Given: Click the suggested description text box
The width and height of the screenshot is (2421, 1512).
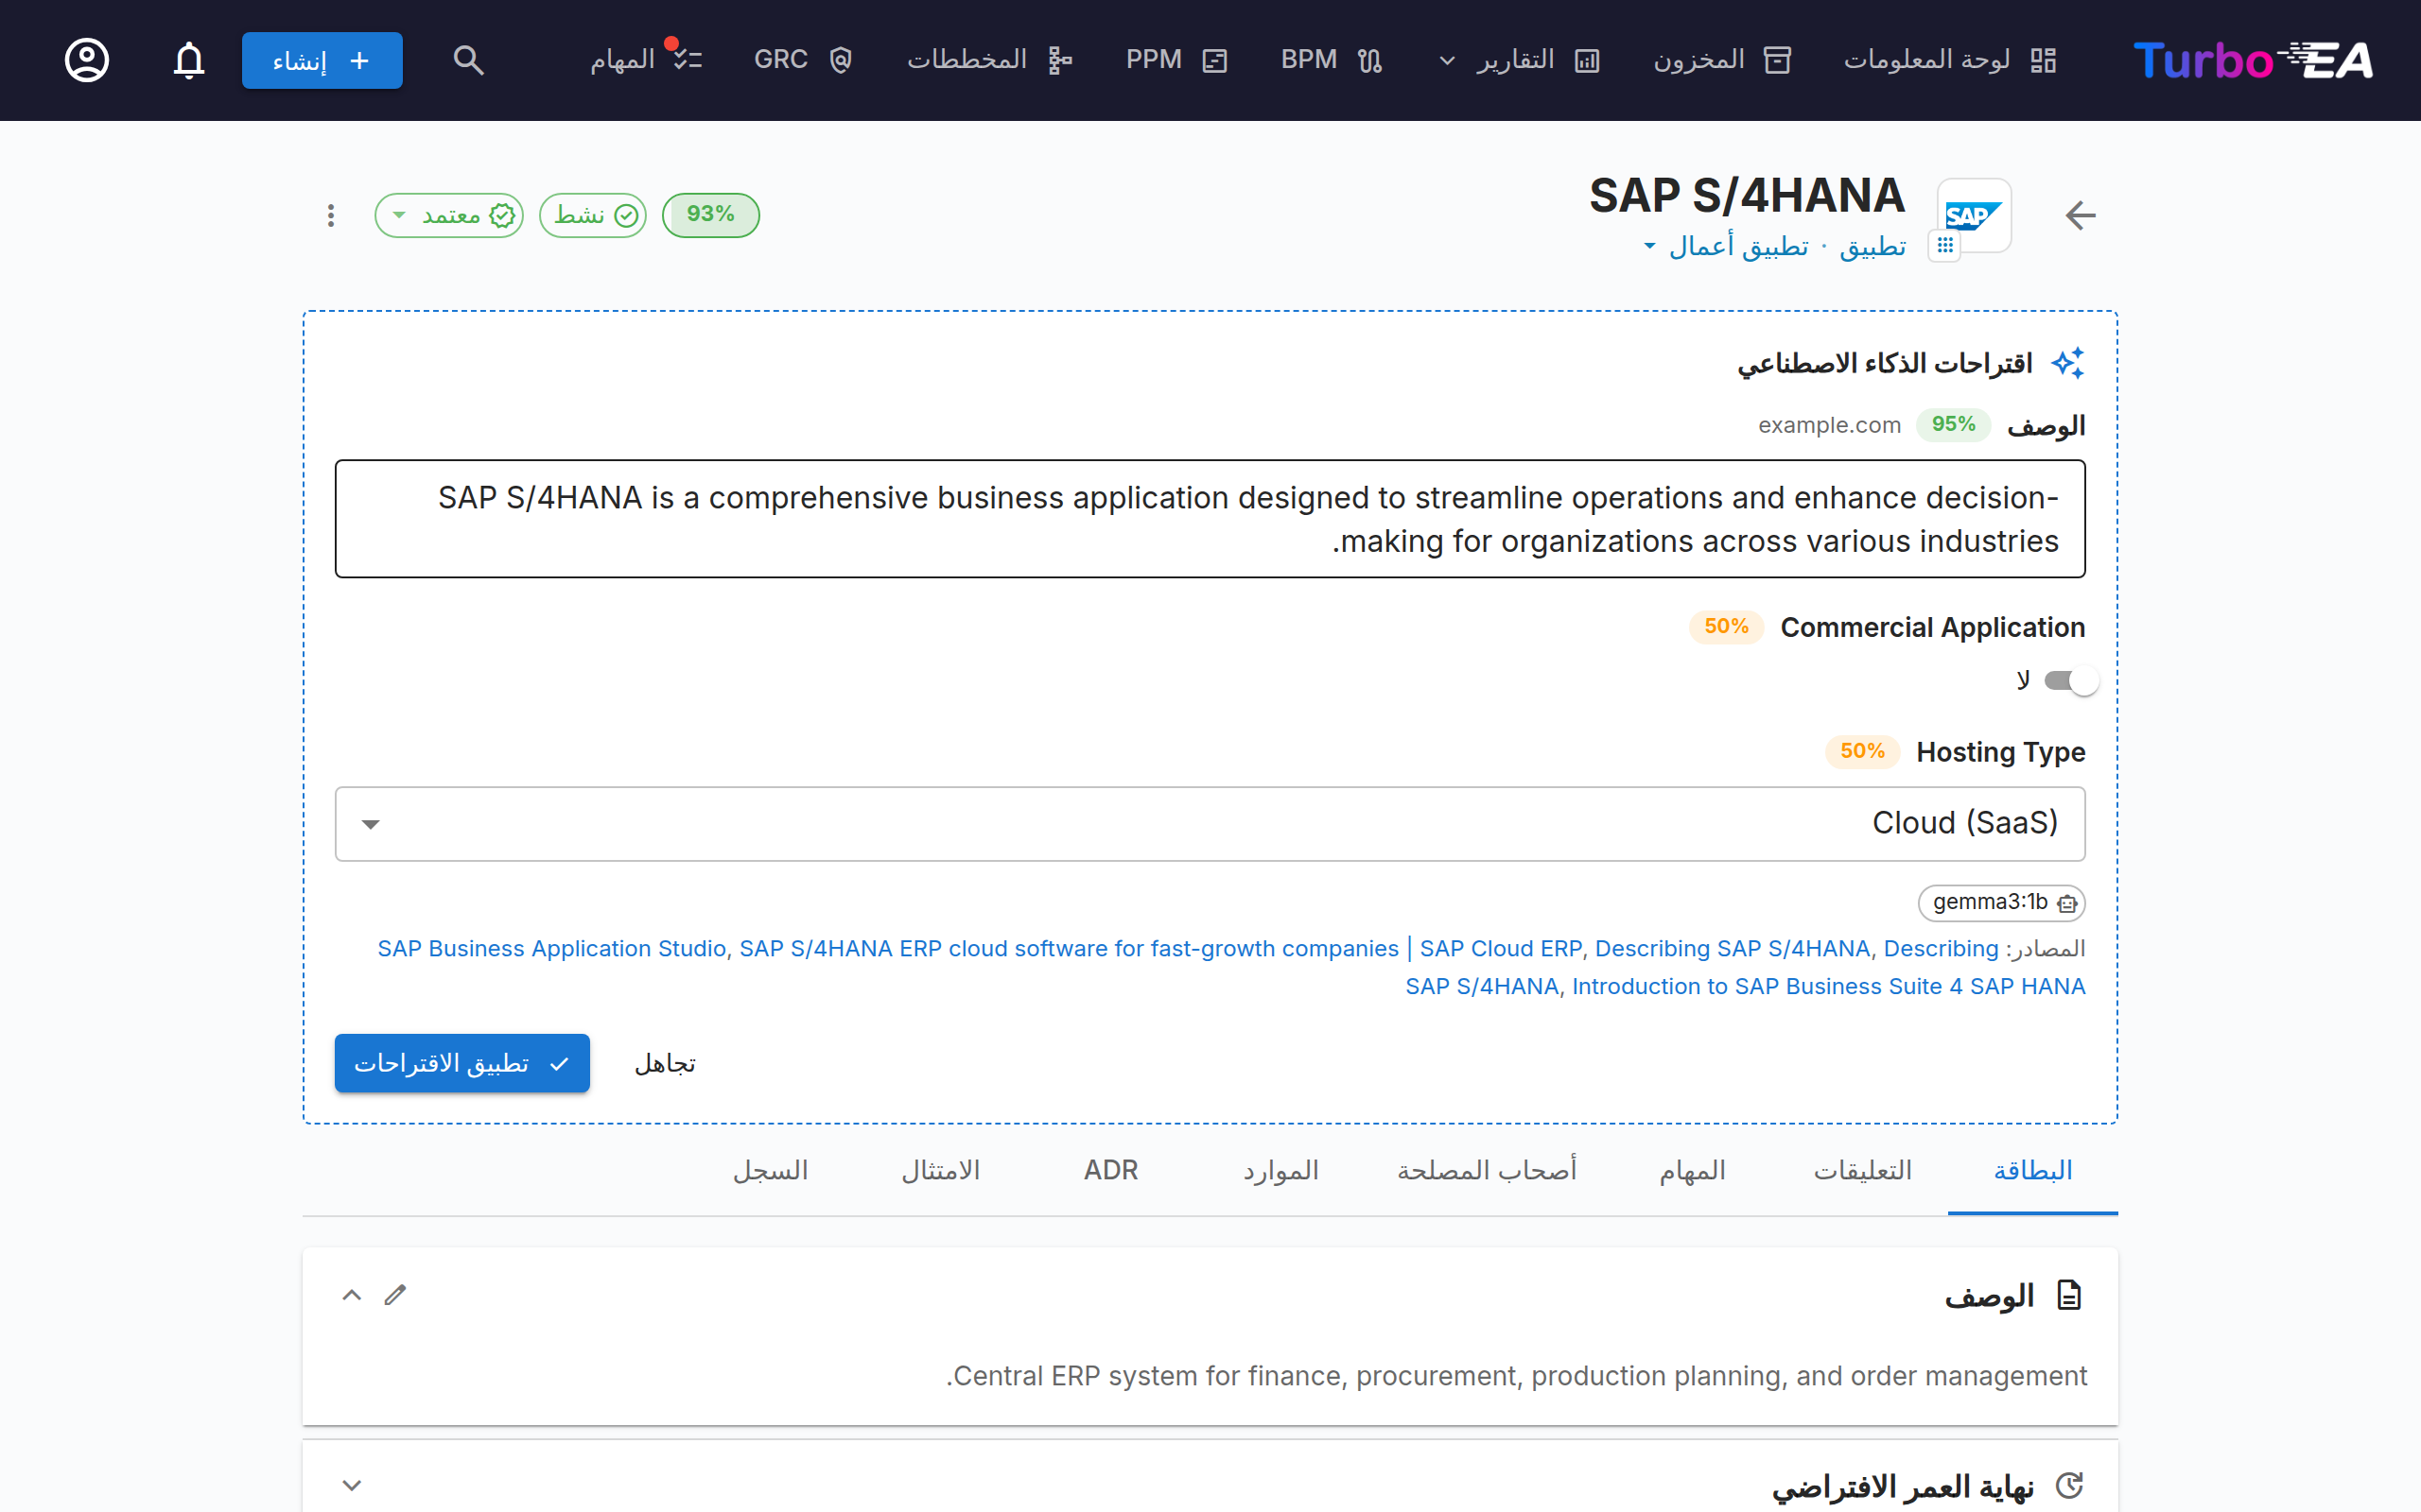Looking at the screenshot, I should (1210, 519).
